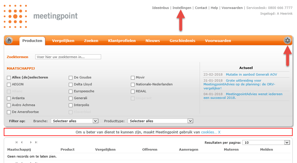Click the Aanvragen column header
Screen dimensions: 297x163
click(189, 149)
